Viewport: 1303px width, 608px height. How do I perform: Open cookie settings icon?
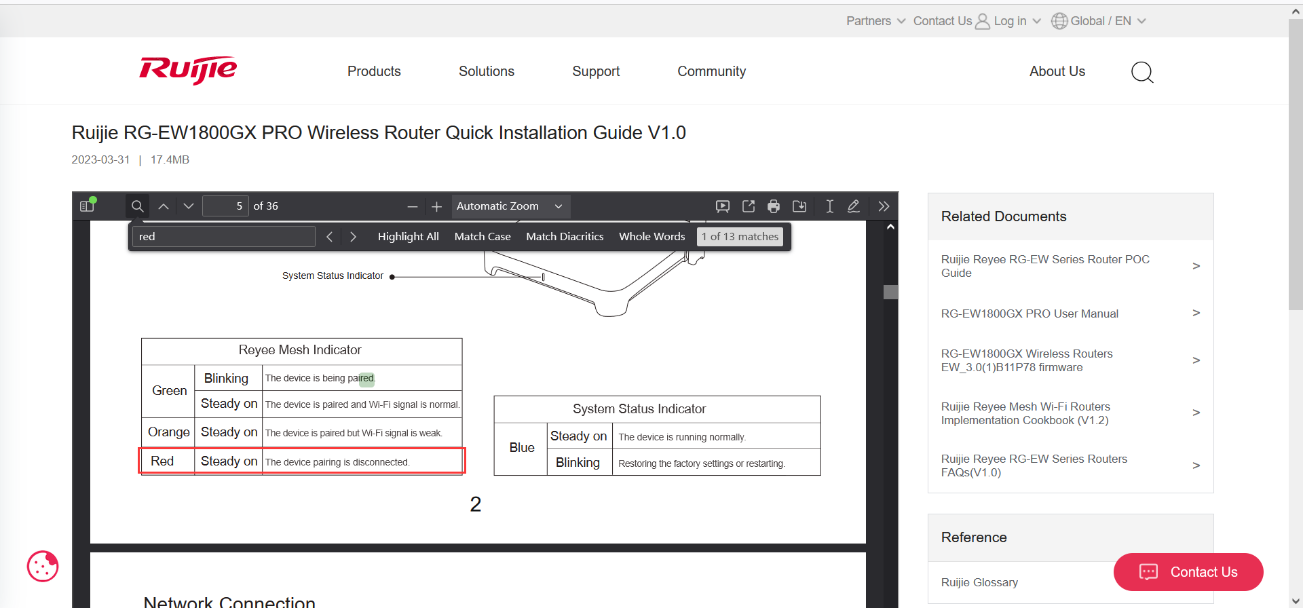coord(43,566)
